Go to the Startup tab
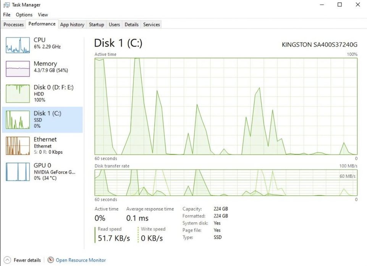367x266 pixels. 97,24
